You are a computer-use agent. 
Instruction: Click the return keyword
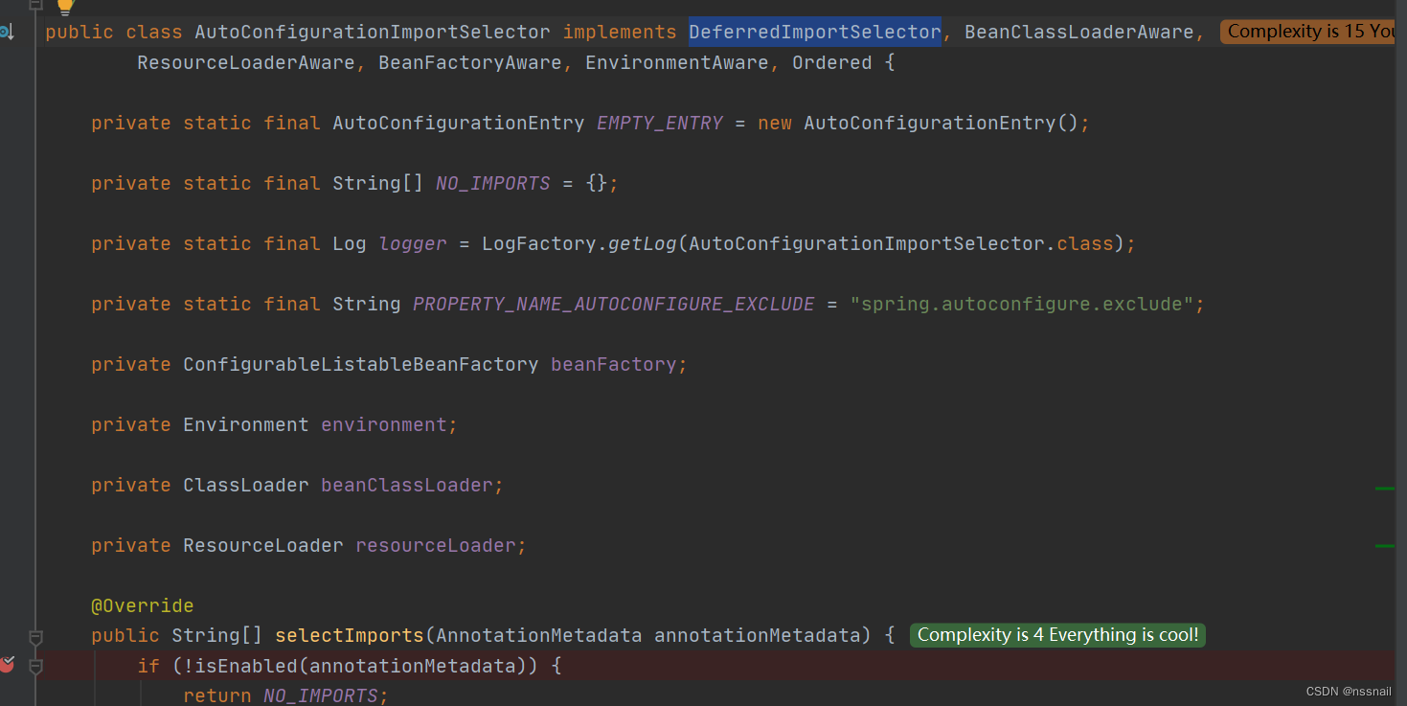point(217,695)
